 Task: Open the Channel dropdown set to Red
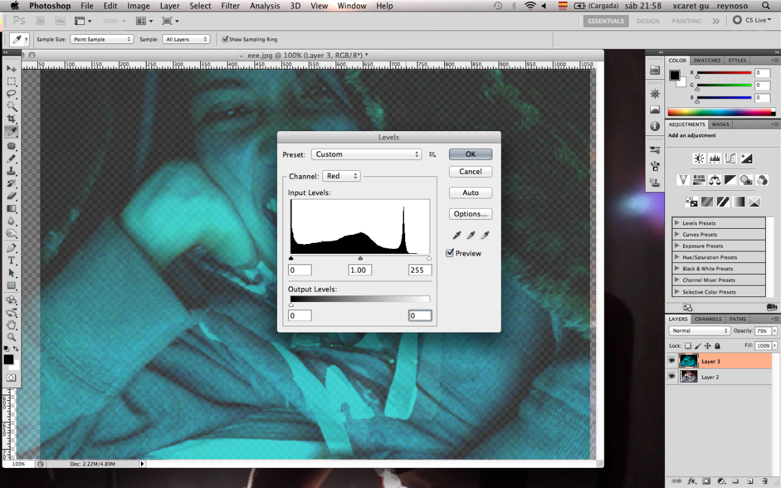coord(341,176)
